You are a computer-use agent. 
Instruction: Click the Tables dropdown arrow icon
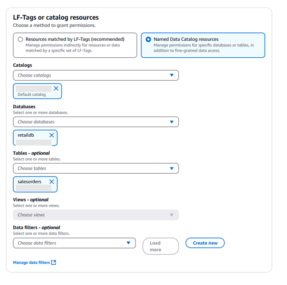[172, 168]
